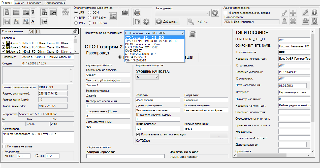Switch to the Дефектоскопия tab
Image resolution: width=320 pixels, height=168 pixels.
click(x=55, y=3)
